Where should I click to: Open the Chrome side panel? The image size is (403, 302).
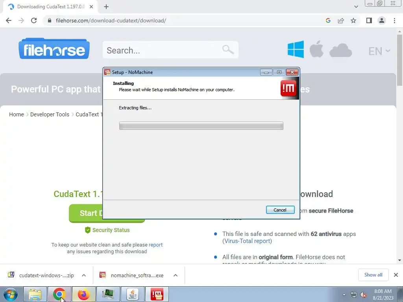point(369,20)
